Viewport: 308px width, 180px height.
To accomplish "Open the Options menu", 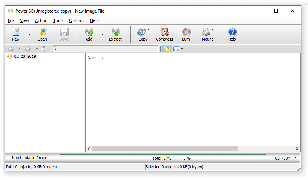I will pyautogui.click(x=77, y=20).
